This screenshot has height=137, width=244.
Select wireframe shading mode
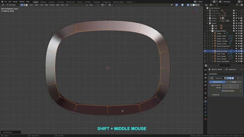pos(191,5)
